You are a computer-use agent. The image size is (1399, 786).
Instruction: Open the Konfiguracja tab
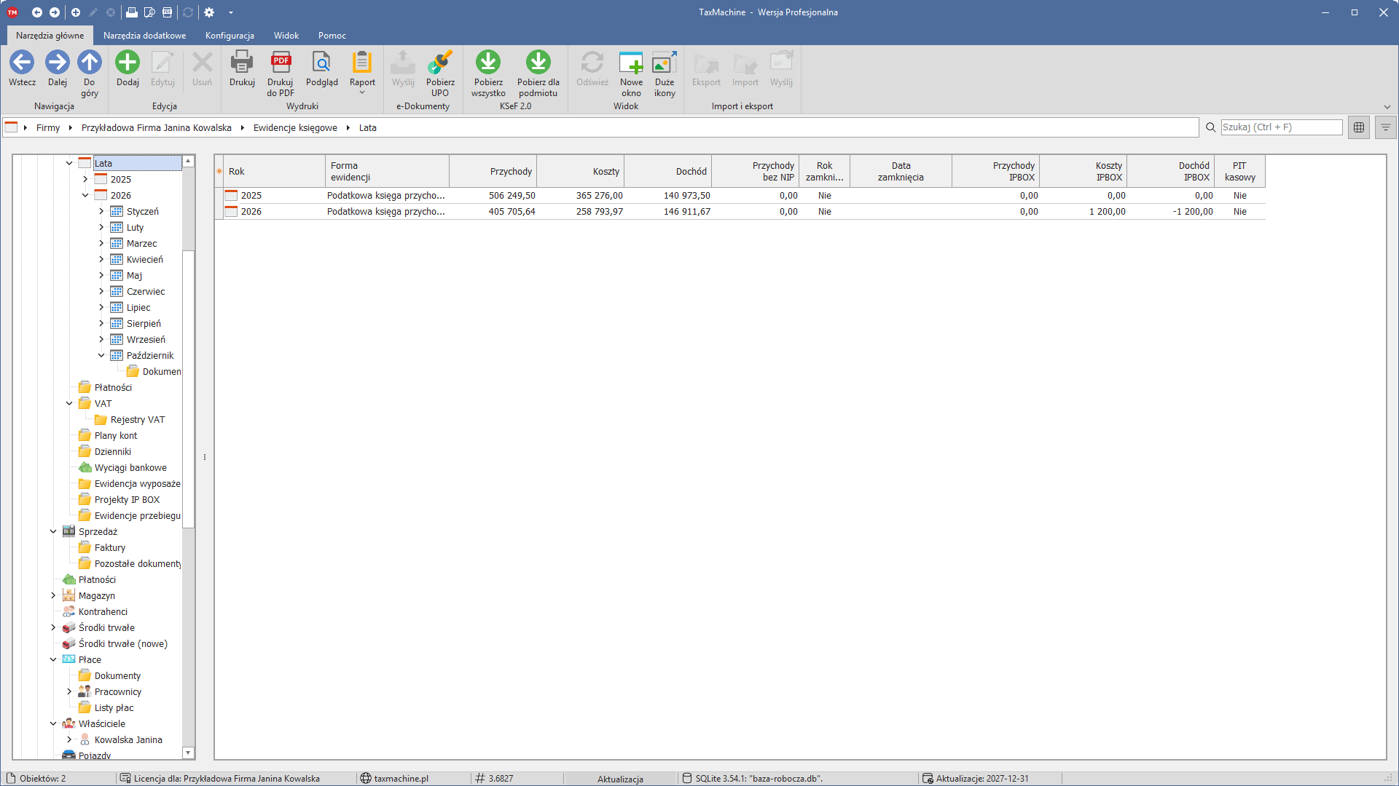230,35
